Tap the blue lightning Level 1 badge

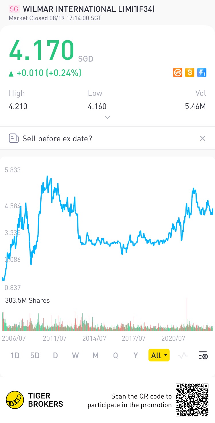click(x=202, y=73)
